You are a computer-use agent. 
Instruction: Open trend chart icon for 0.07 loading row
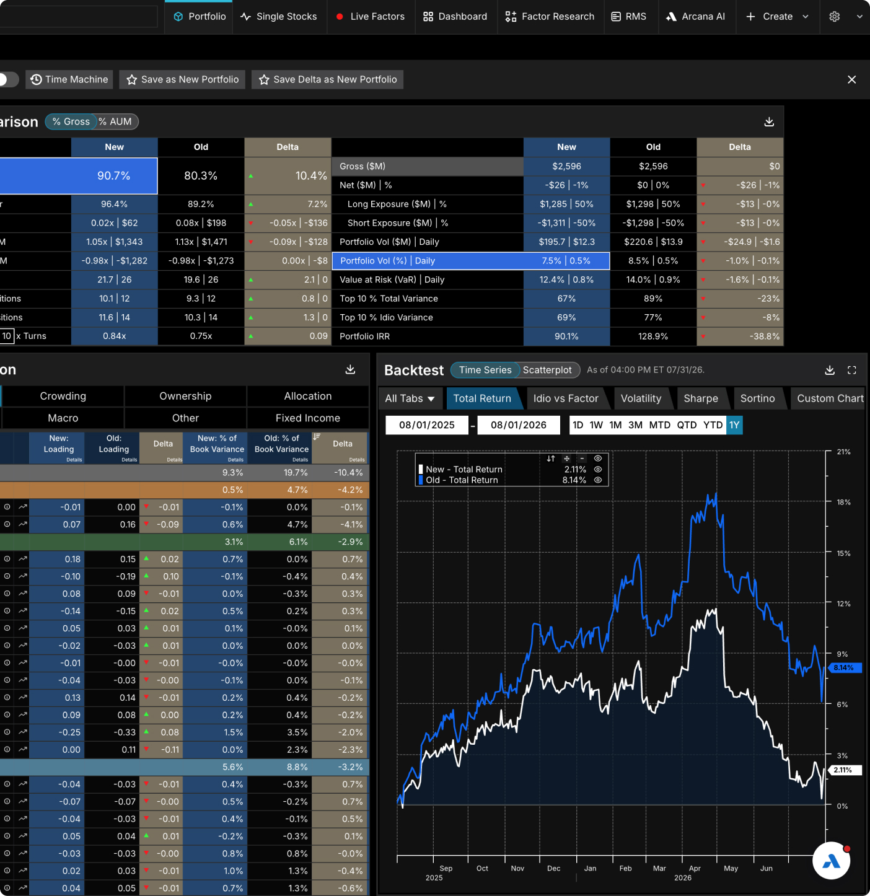[23, 524]
